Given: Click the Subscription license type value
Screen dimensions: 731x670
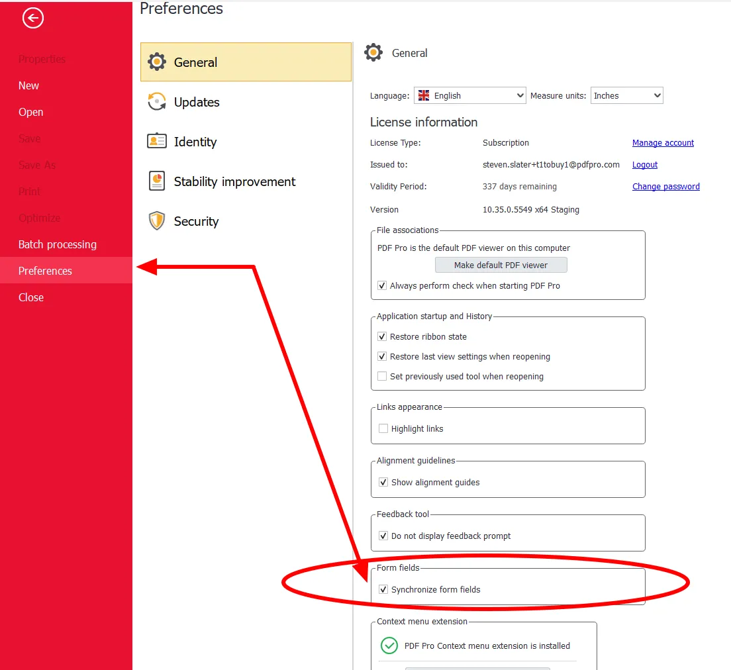Looking at the screenshot, I should (x=506, y=142).
